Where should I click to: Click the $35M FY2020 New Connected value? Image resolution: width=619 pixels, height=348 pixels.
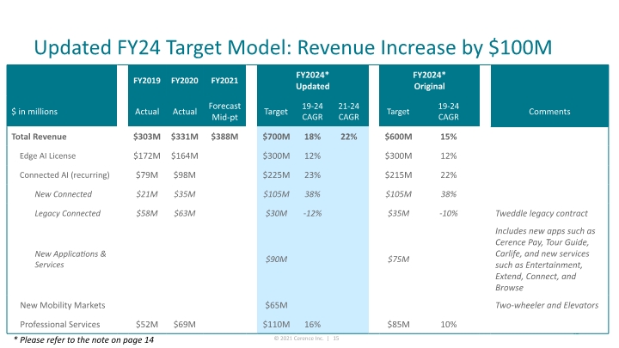click(184, 194)
